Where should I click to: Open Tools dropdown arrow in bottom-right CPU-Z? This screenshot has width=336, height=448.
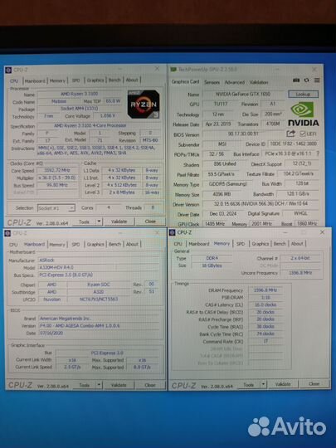click(x=264, y=385)
